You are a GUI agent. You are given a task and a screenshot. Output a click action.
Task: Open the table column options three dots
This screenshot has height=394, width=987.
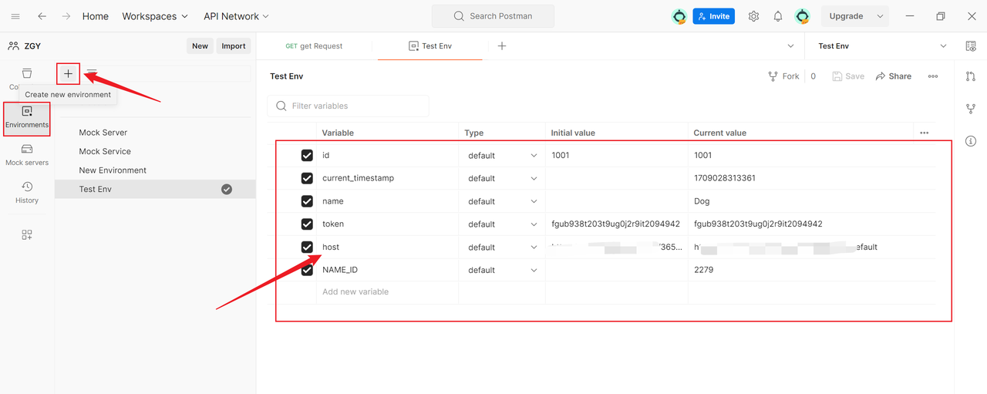click(925, 133)
